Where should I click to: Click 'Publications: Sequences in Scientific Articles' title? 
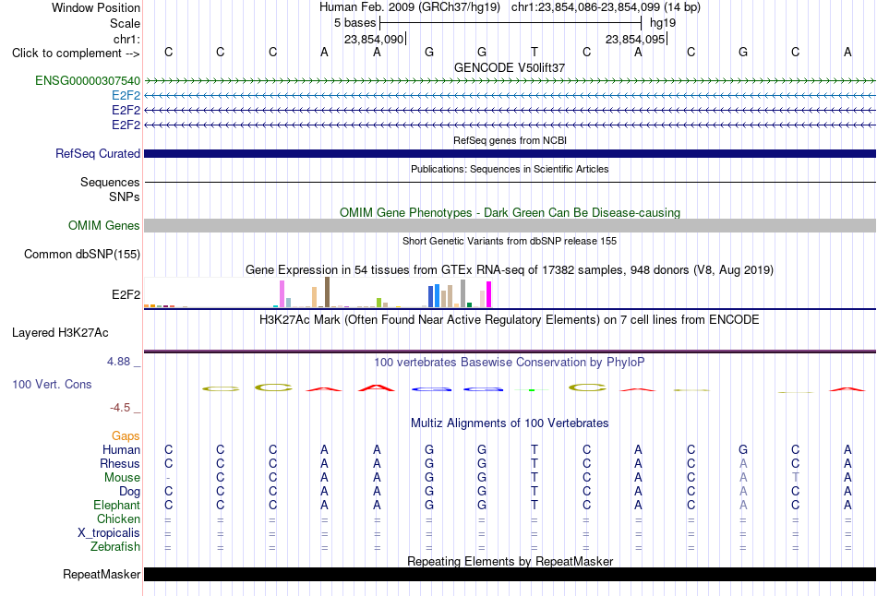point(510,169)
